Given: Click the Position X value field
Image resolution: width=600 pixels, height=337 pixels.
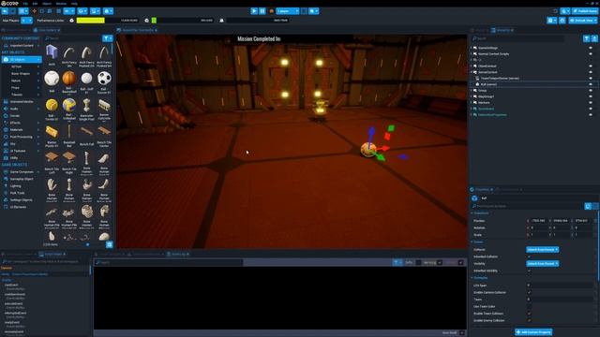Looking at the screenshot, I should [538, 221].
